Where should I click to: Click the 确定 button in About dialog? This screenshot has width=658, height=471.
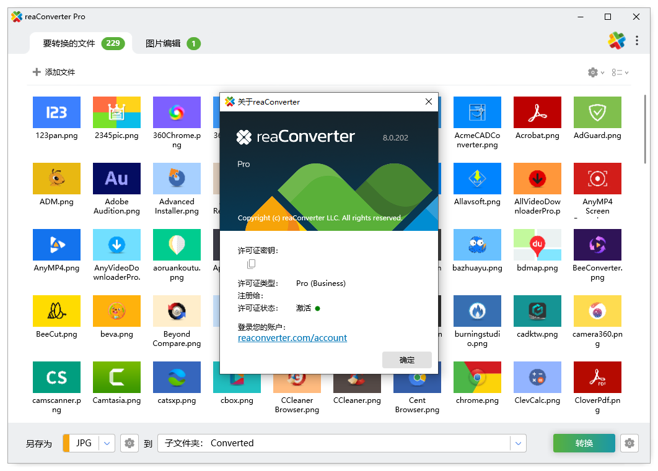point(407,360)
